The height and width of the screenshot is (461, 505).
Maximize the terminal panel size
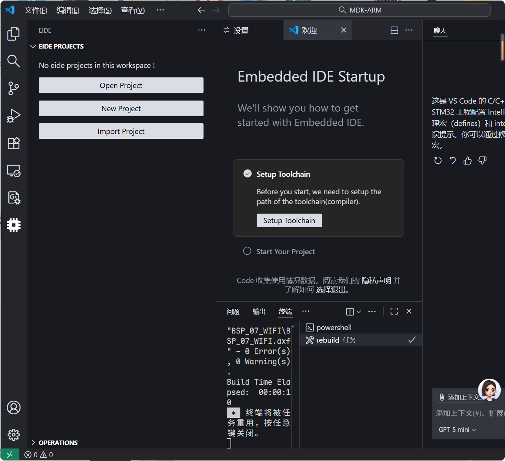pyautogui.click(x=394, y=311)
